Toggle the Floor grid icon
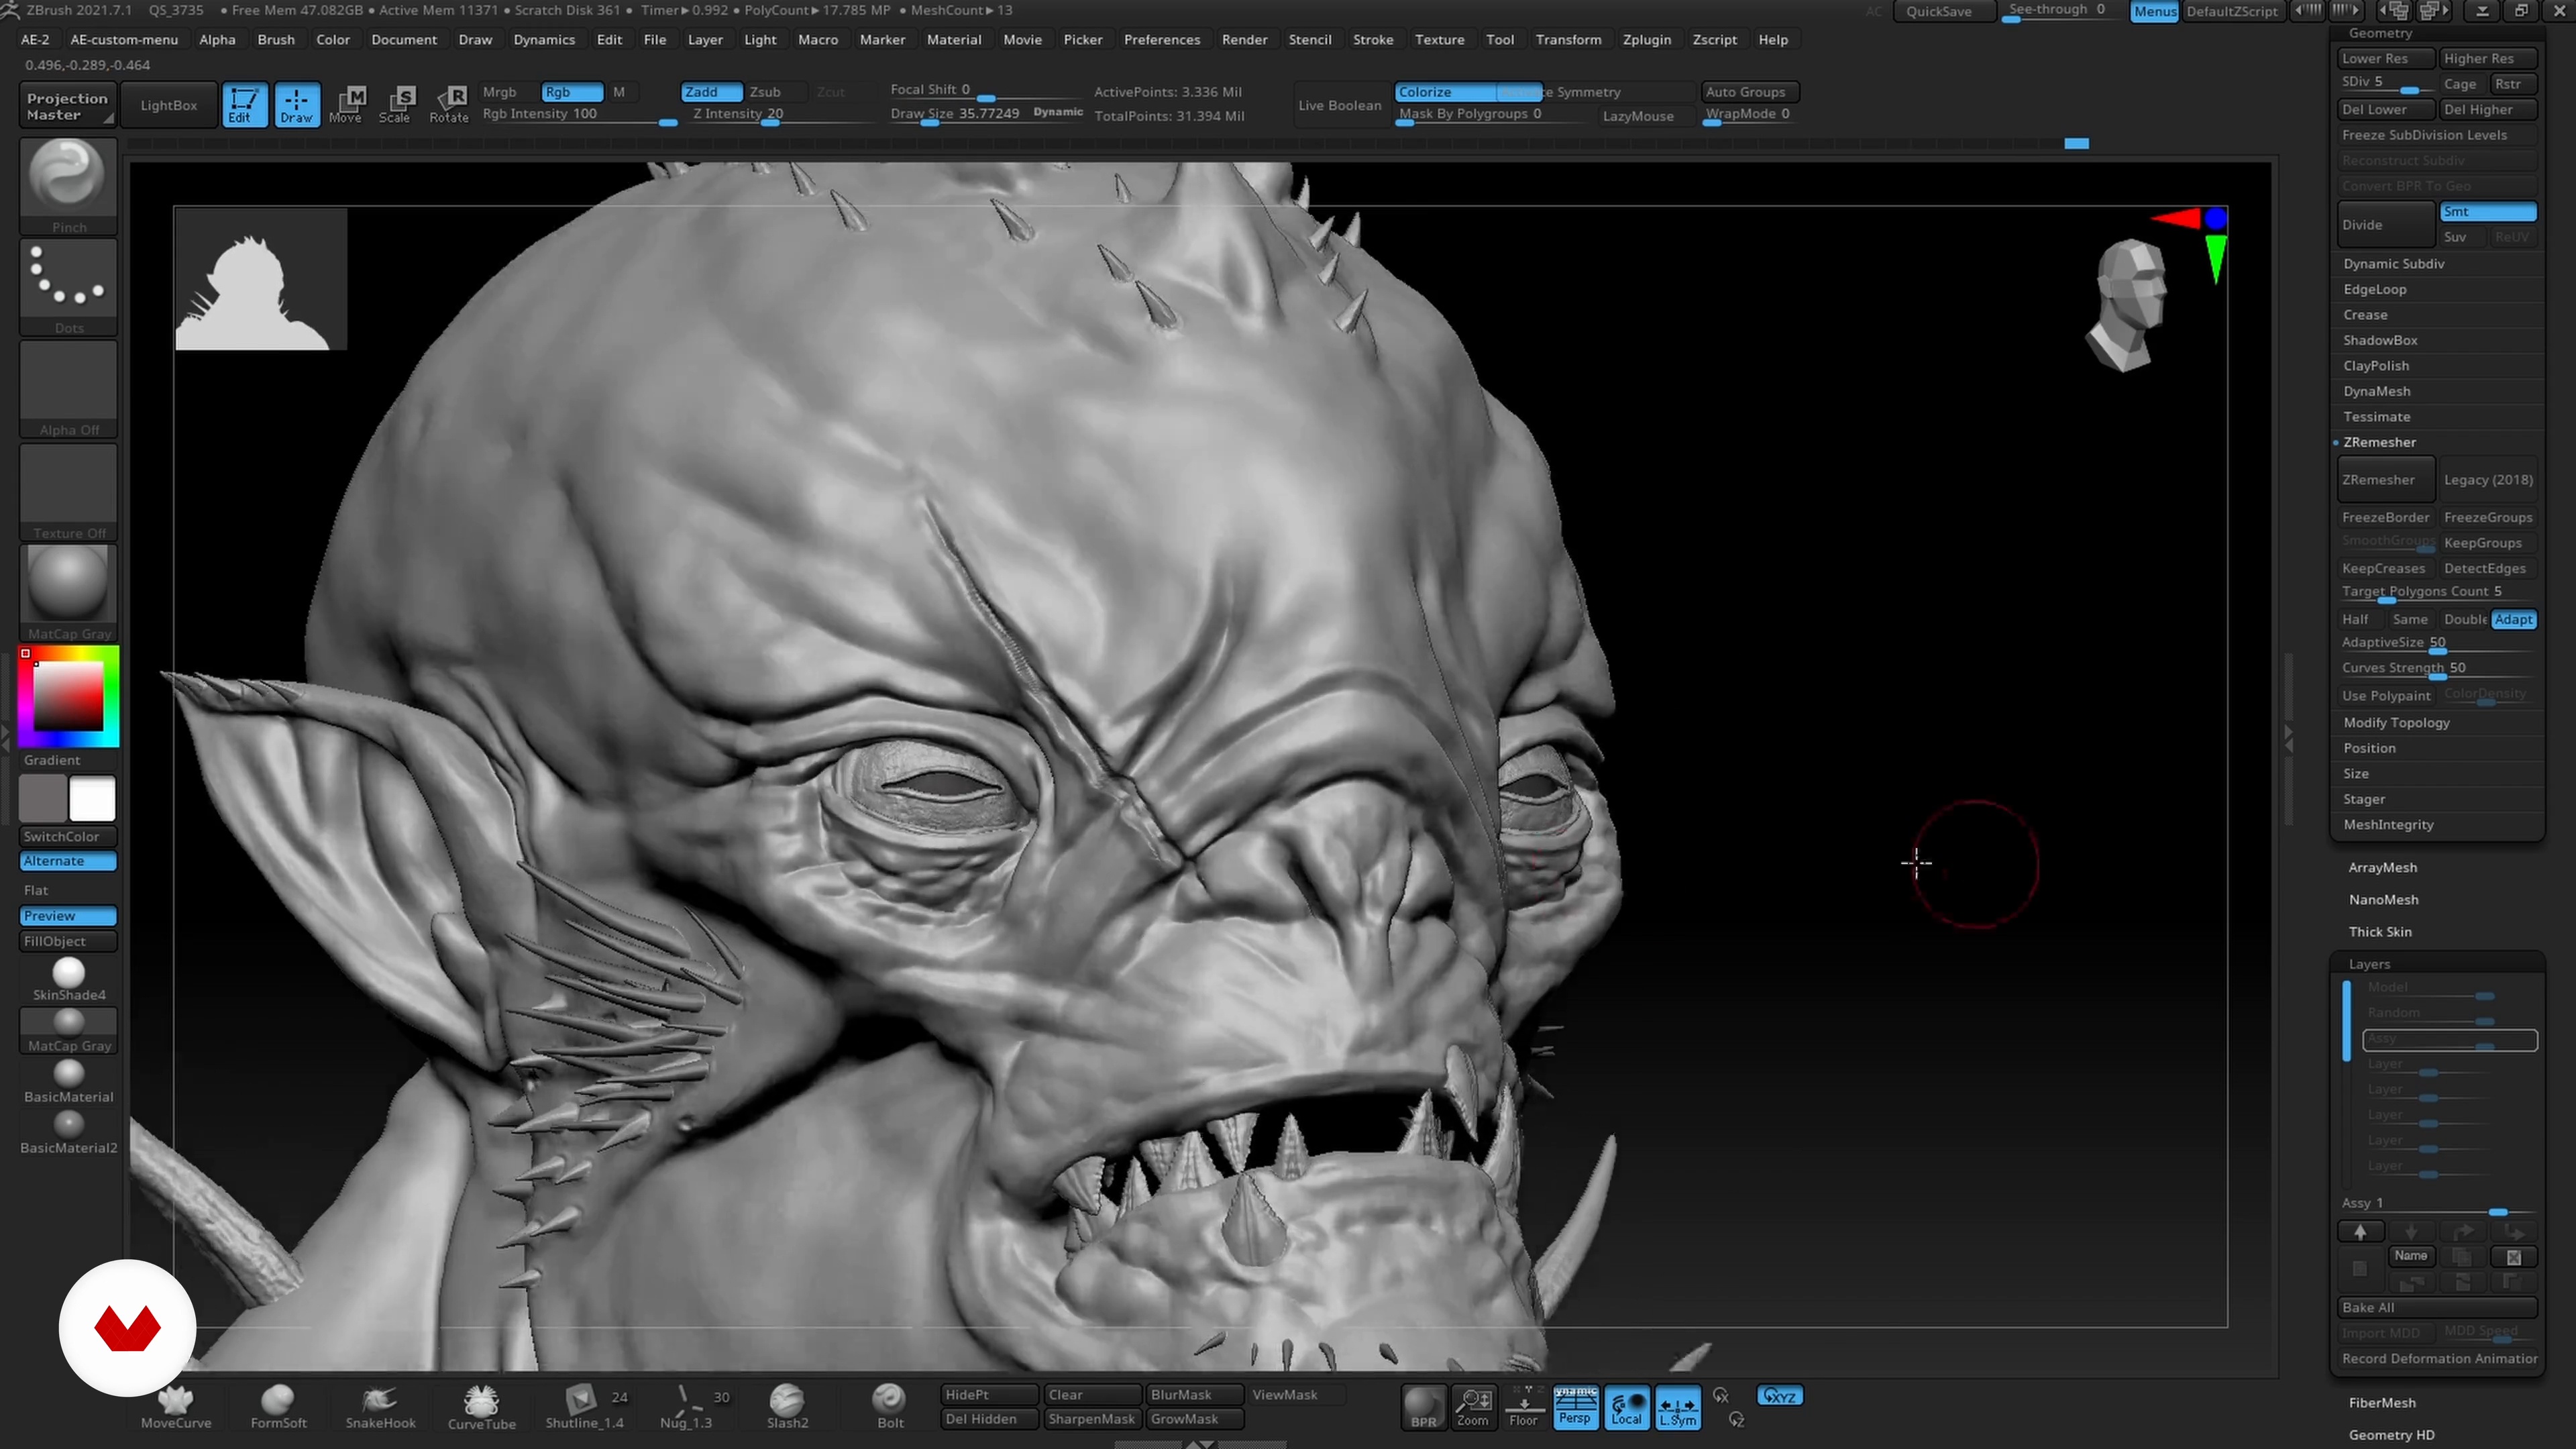 [1523, 1407]
